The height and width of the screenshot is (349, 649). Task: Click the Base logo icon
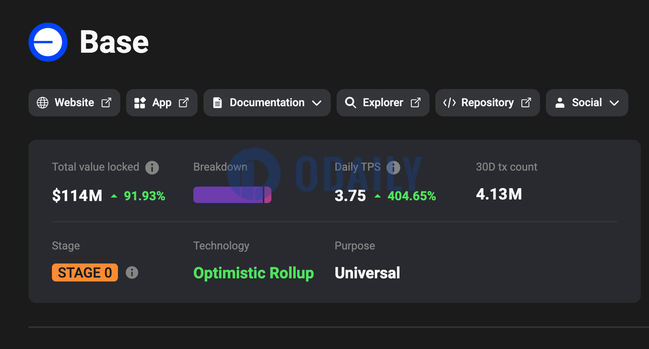tap(48, 42)
